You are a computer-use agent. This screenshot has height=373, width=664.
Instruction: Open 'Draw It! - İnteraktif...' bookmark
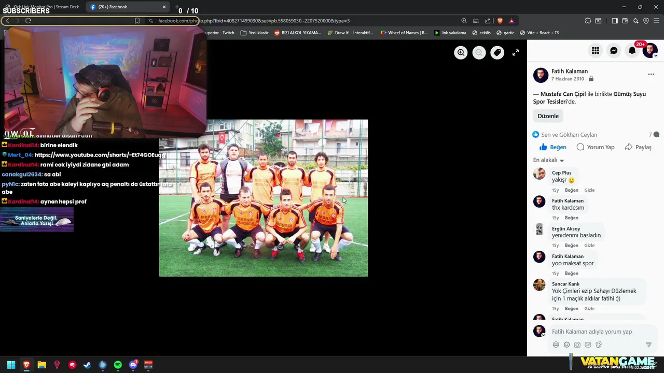point(350,33)
